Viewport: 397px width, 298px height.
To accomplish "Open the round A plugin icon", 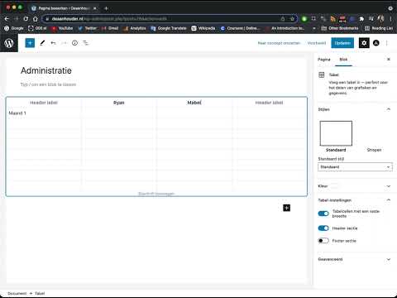I will pyautogui.click(x=376, y=43).
